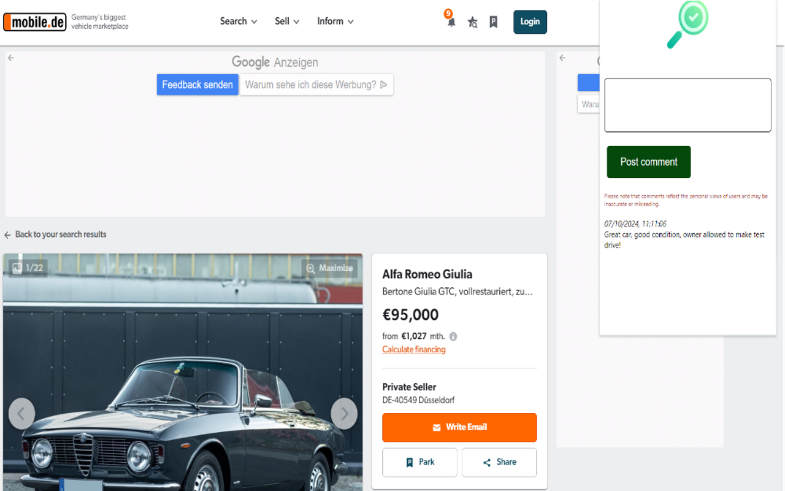This screenshot has width=785, height=491.
Task: Click the comment date 07/10/2024, 11:11:06
Action: click(635, 224)
